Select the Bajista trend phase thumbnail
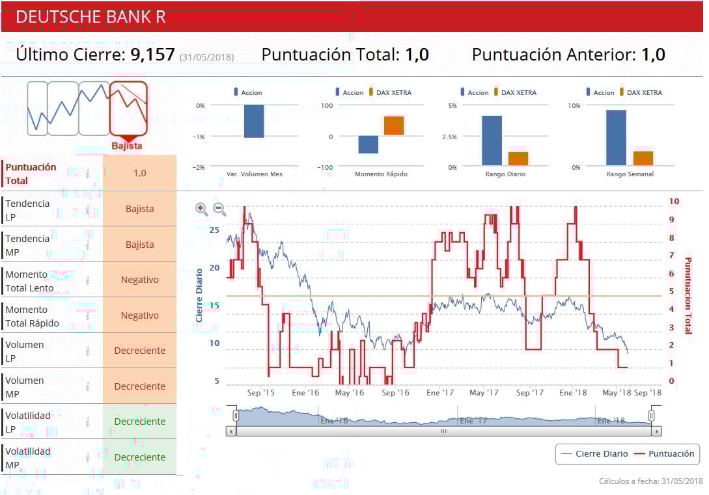This screenshot has height=495, width=709. (128, 109)
